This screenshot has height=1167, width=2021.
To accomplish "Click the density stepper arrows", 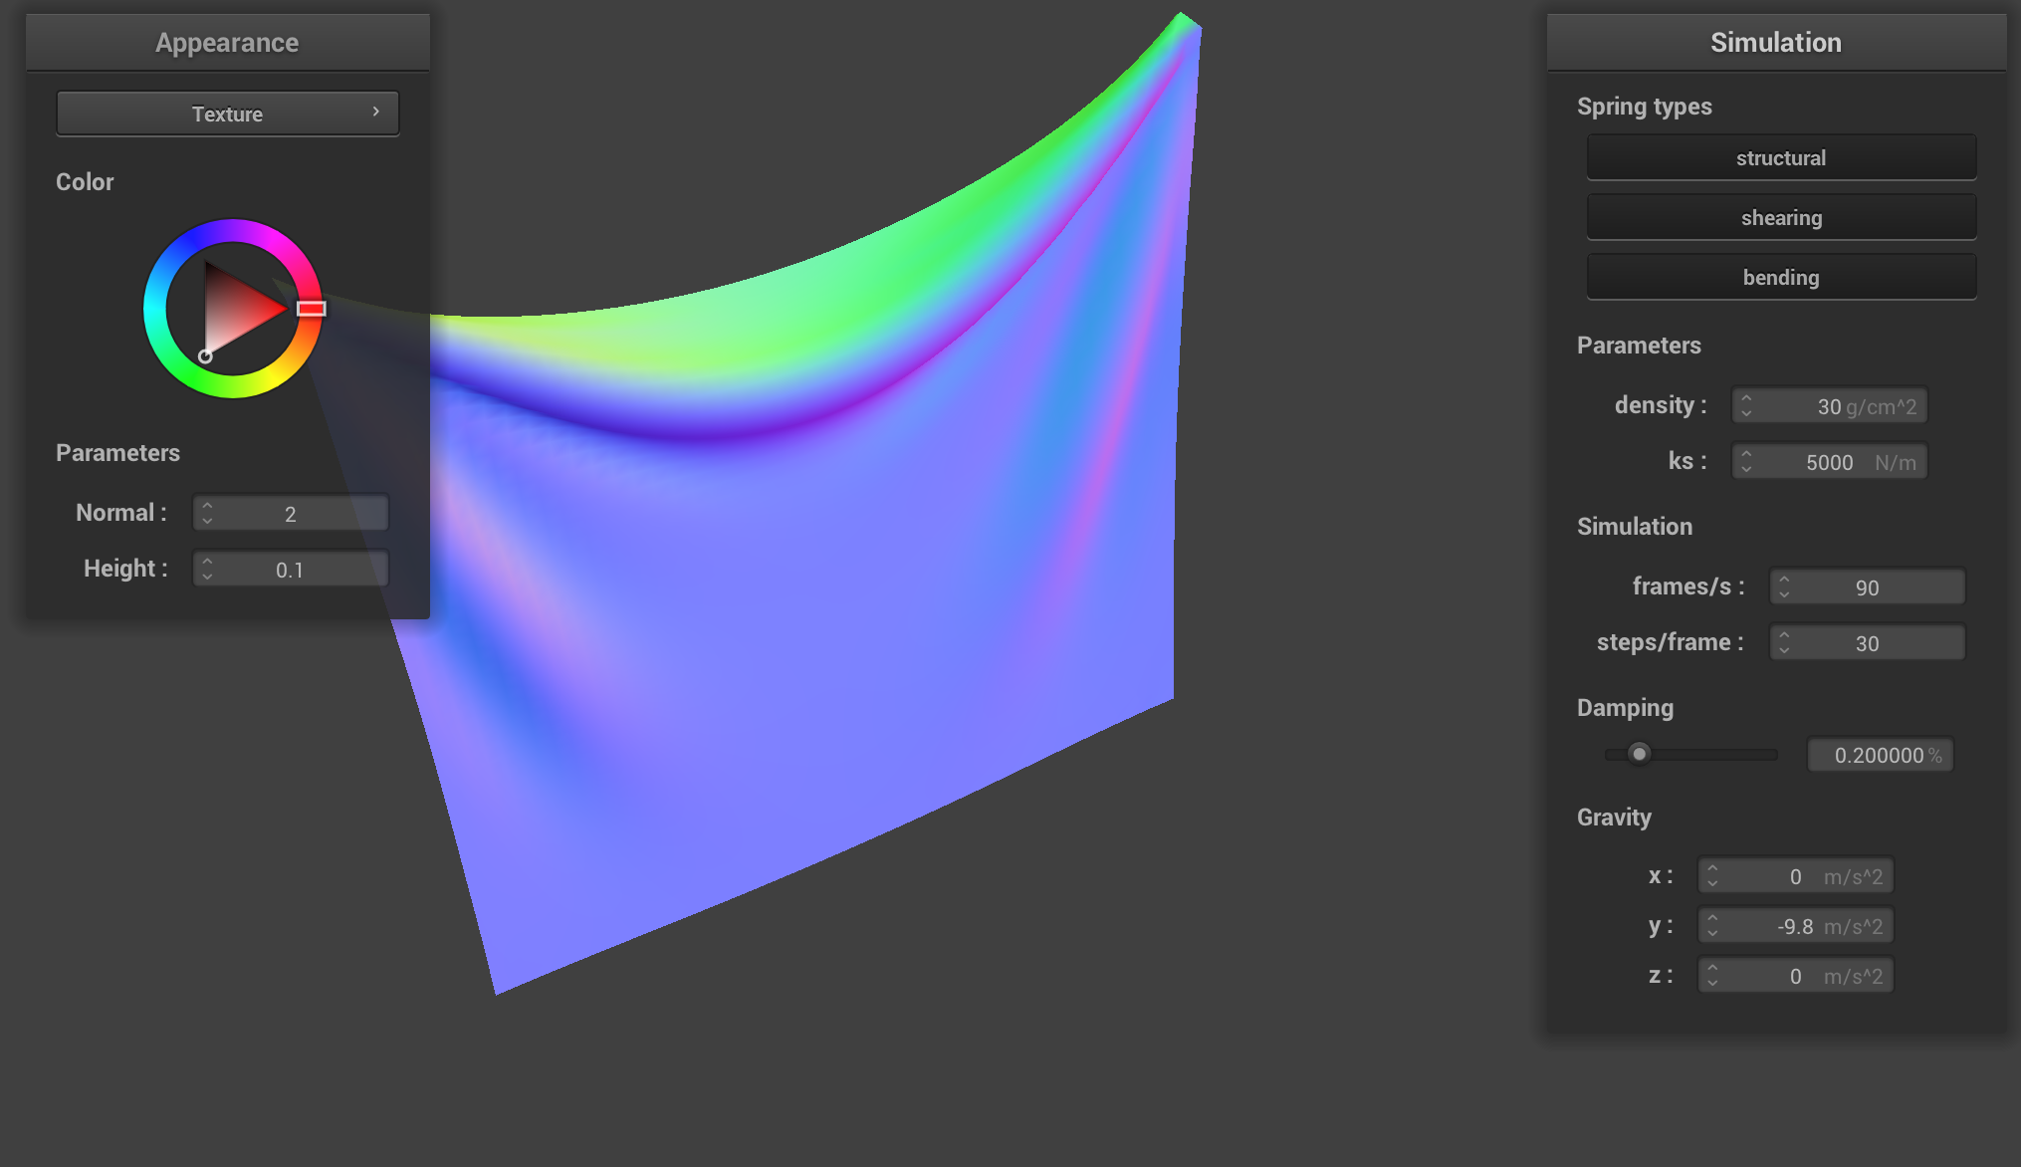I will [x=1746, y=405].
